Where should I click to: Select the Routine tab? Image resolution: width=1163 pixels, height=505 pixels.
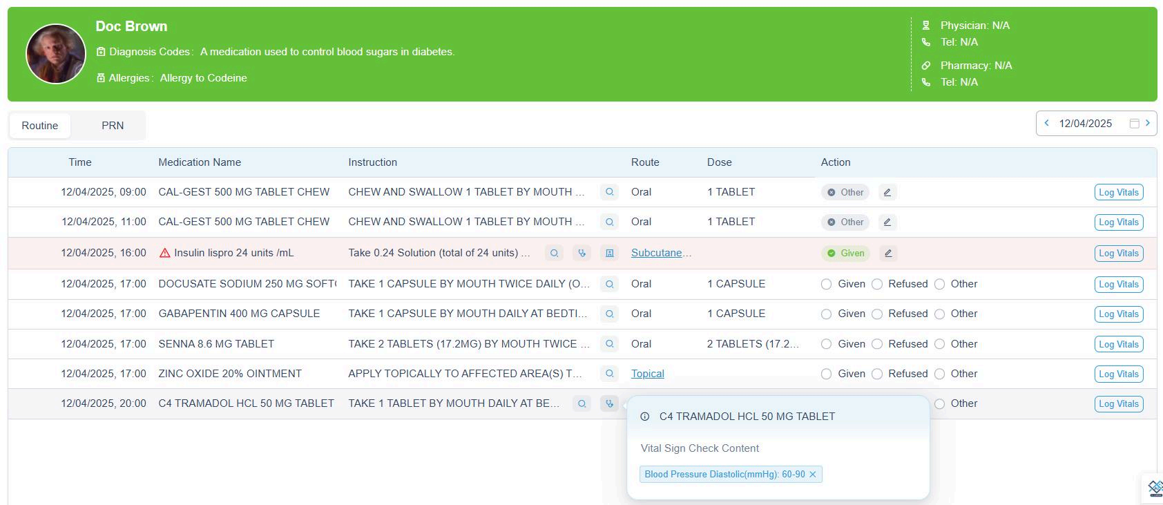(x=40, y=126)
